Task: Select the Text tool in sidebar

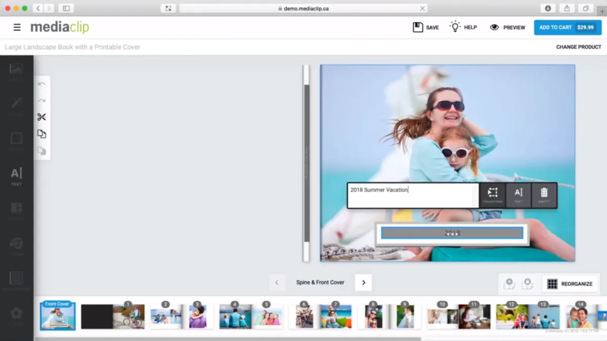Action: (16, 176)
